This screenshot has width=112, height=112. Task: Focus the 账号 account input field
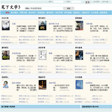pyautogui.click(x=58, y=2)
